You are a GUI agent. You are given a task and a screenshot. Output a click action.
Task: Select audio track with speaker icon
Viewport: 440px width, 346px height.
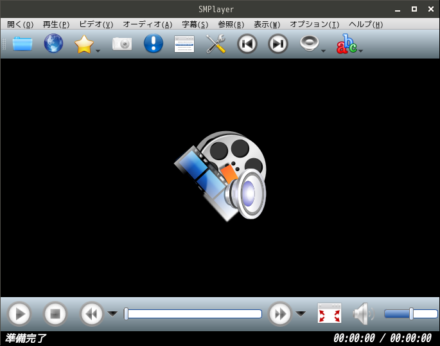[x=309, y=43]
